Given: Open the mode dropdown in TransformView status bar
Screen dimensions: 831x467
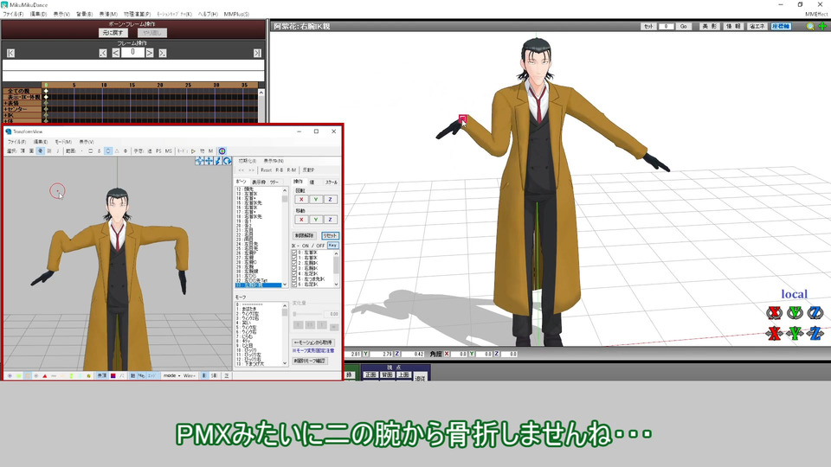Looking at the screenshot, I should [x=171, y=375].
